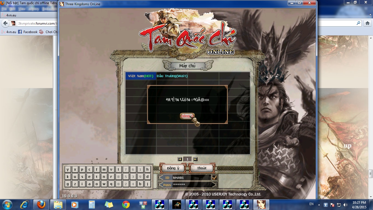Click the Thoát exit button
This screenshot has width=373, height=210.
coord(202,168)
